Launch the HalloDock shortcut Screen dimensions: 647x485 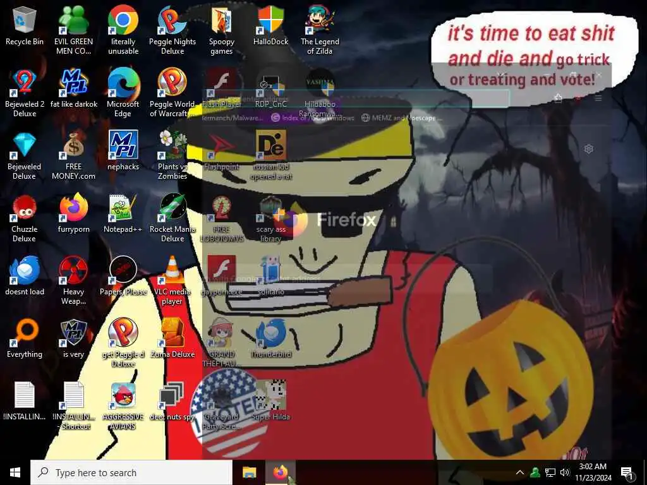(x=270, y=25)
